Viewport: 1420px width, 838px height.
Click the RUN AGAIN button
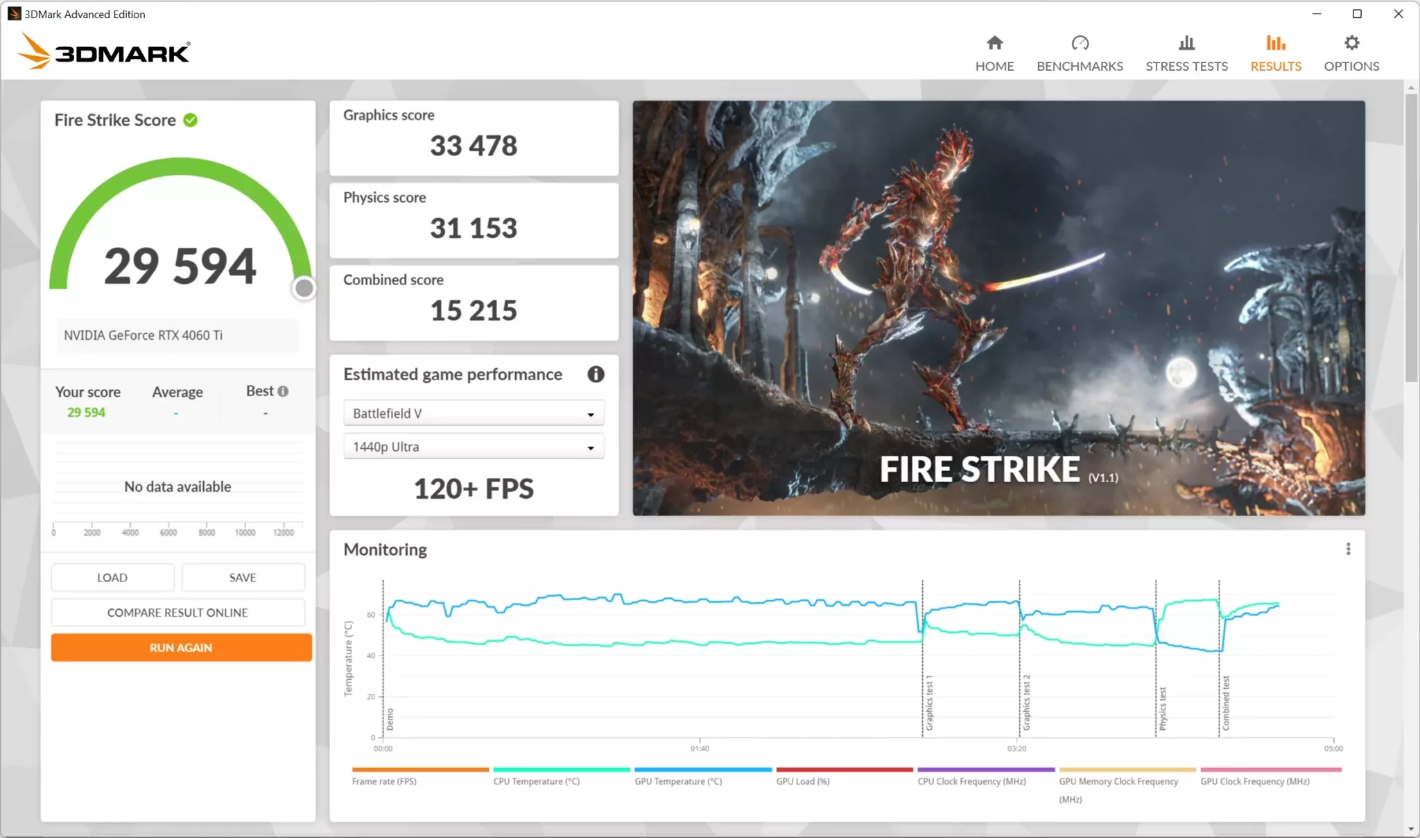tap(180, 647)
